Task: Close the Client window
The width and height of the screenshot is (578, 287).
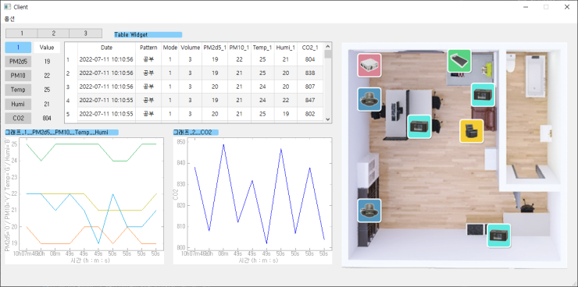Action: tap(567, 6)
